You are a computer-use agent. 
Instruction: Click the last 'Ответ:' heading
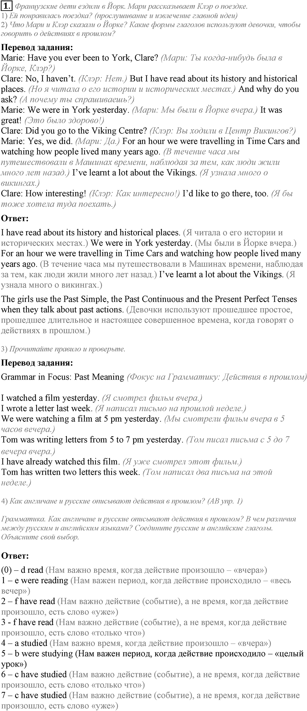click(15, 556)
